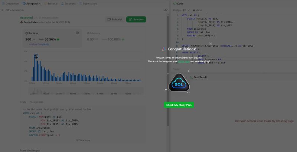297x152 pixels.
Task: Click the clock icon next to Runtime
Action: click(x=26, y=33)
